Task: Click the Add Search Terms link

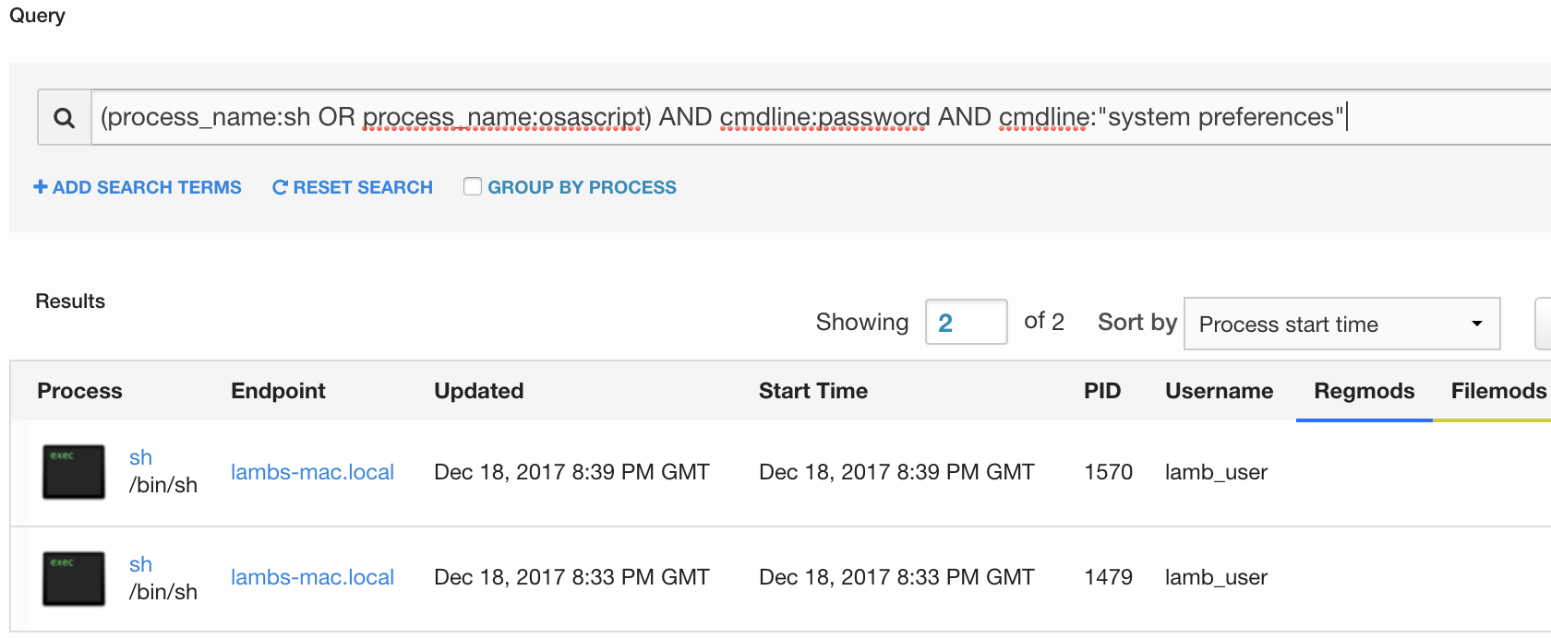Action: pos(147,187)
